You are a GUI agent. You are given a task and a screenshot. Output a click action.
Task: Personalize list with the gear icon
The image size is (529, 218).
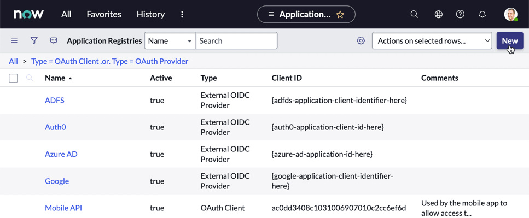pyautogui.click(x=361, y=41)
